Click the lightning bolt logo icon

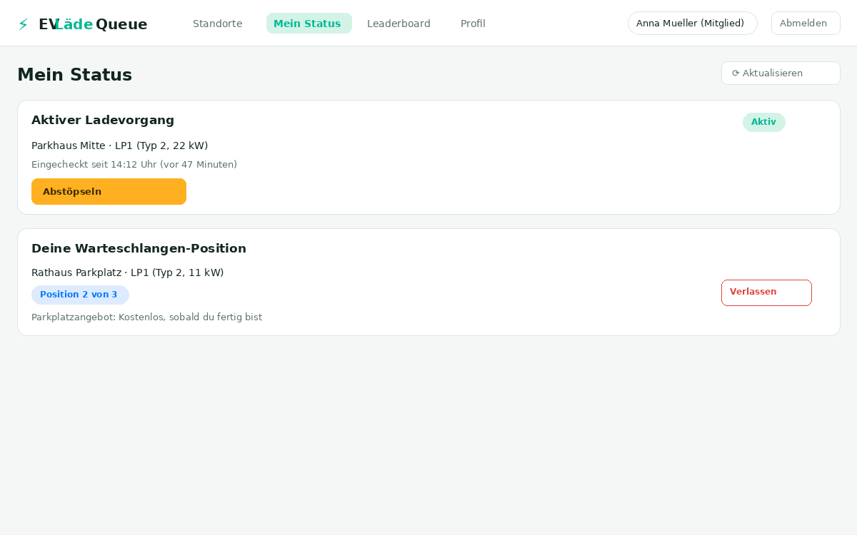(x=23, y=24)
